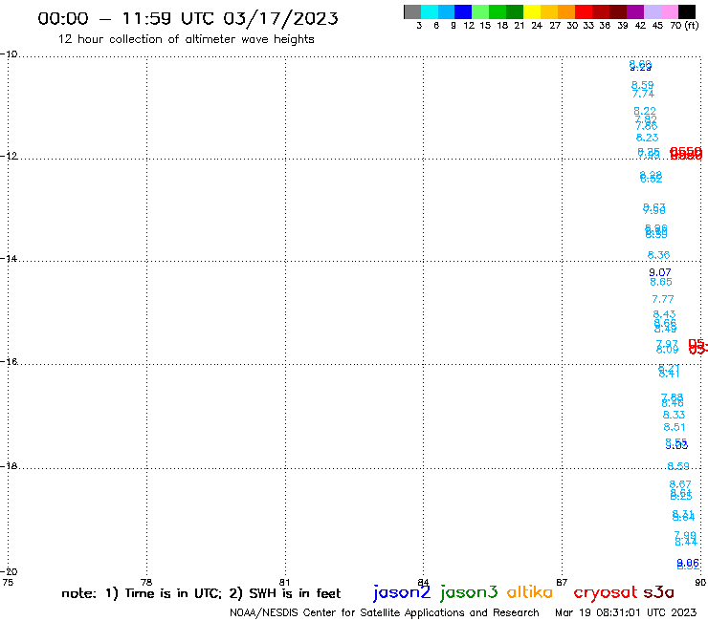This screenshot has height=621, width=708.
Task: Click the black swatch at the legend end
Action: 687,11
